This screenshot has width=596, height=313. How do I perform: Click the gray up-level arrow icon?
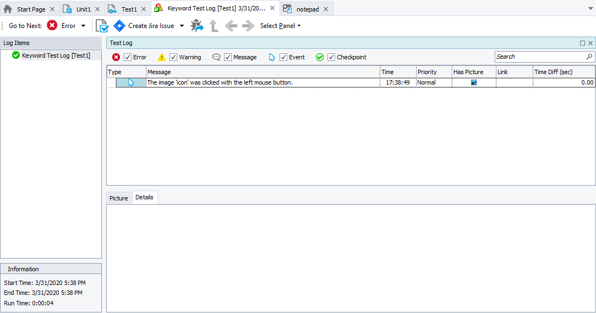[214, 26]
